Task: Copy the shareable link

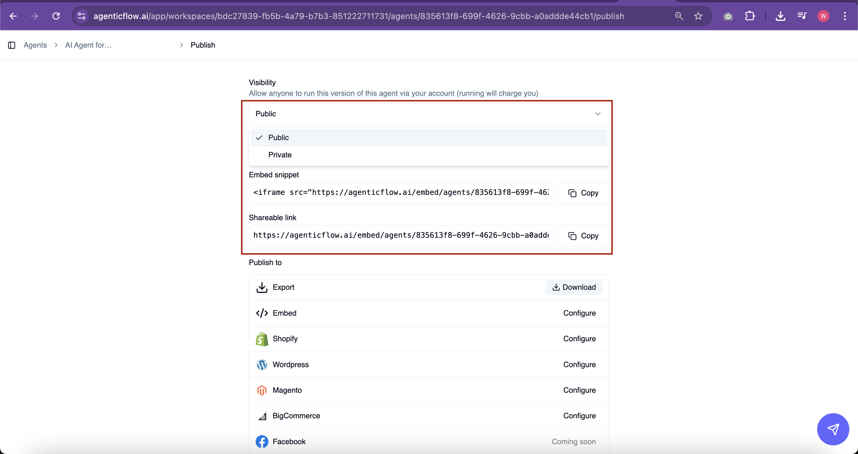Action: coord(583,236)
